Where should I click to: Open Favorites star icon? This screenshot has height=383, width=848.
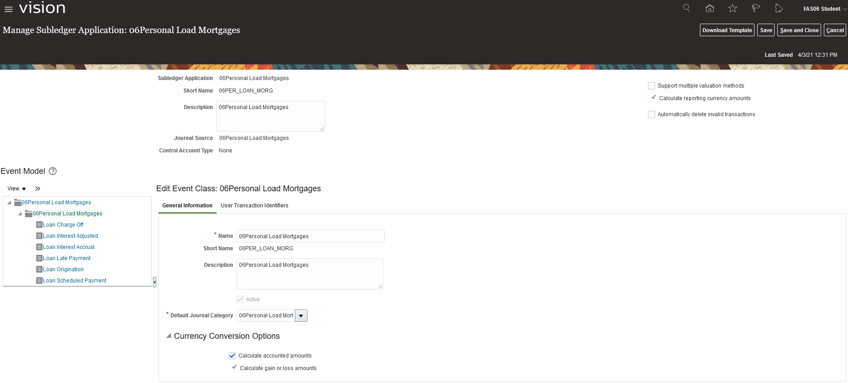(733, 8)
